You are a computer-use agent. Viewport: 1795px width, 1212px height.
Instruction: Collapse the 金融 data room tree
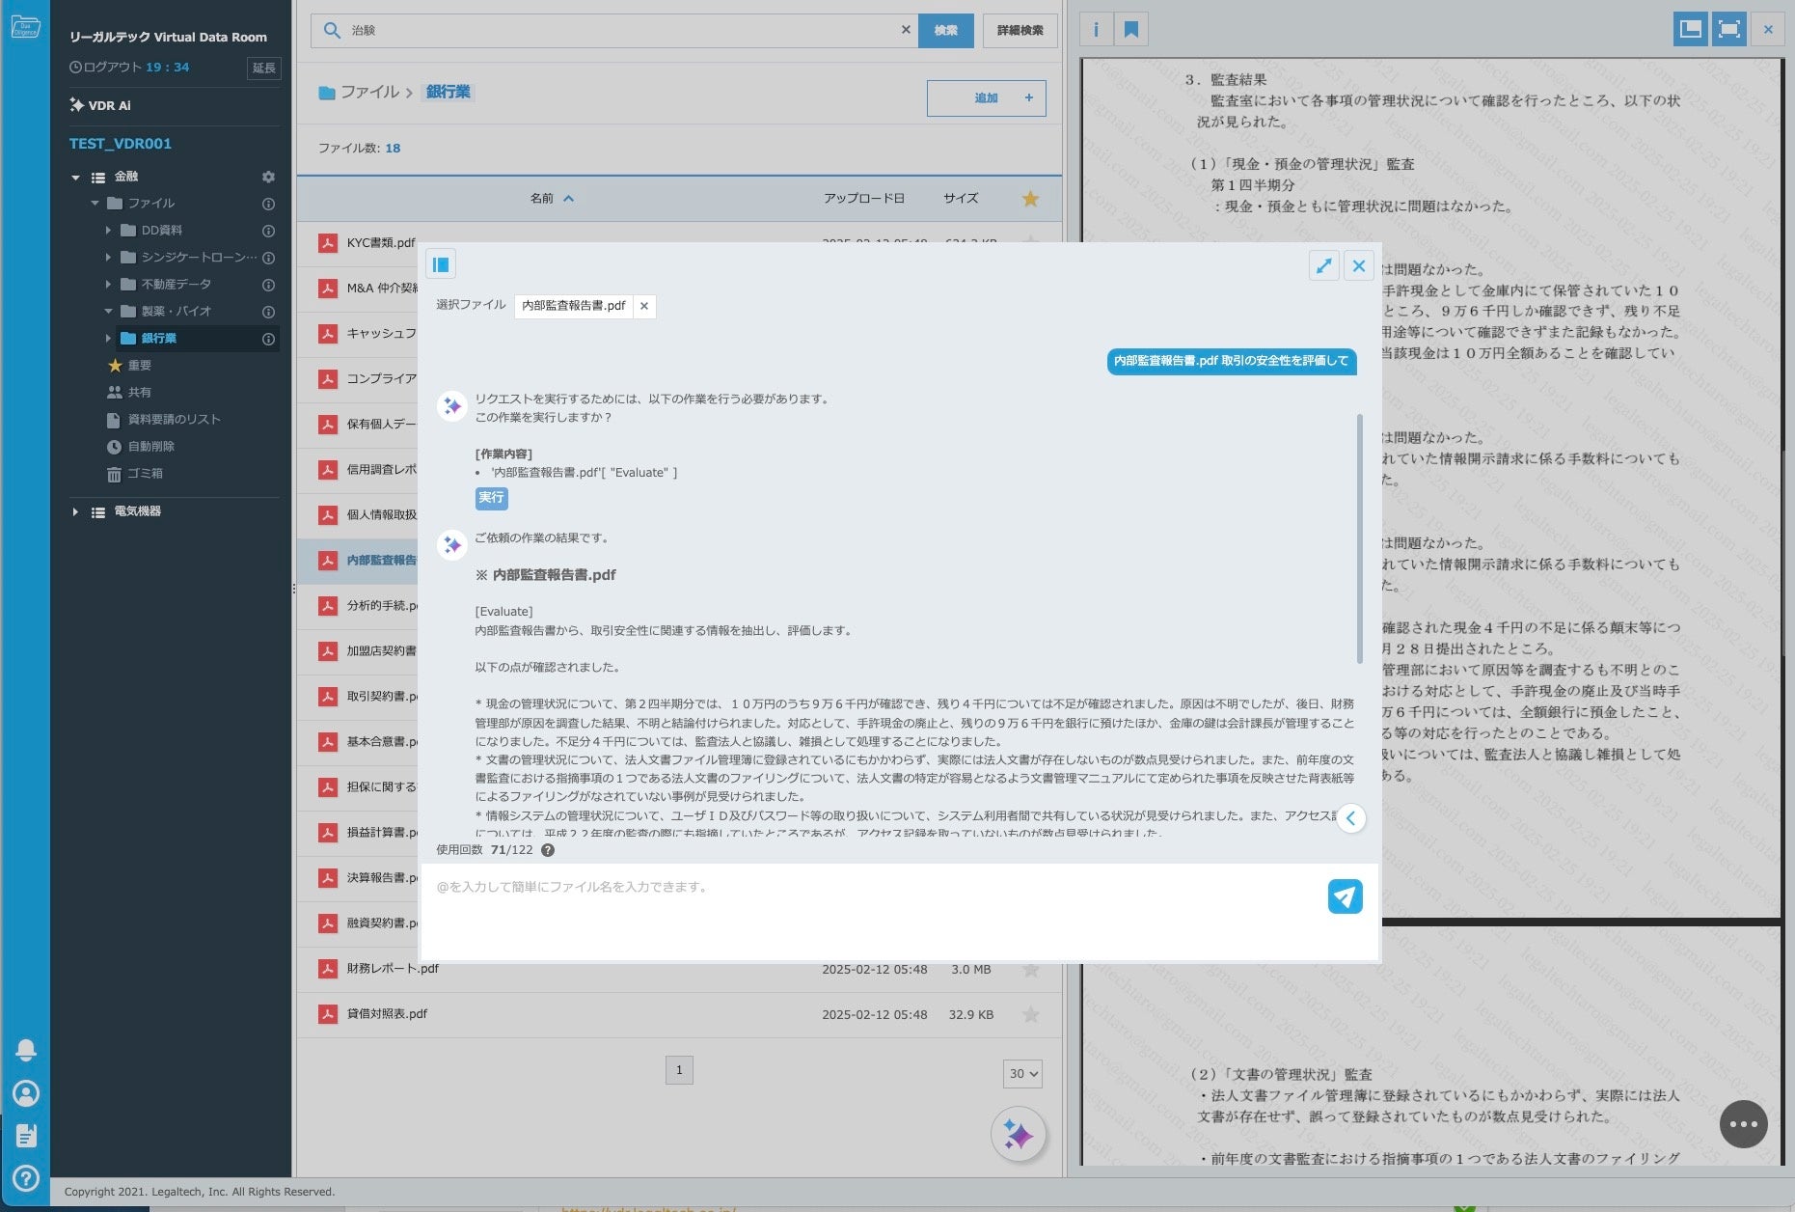pos(75,178)
